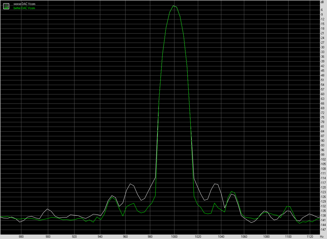
Task: Click the 960 frequency axis label
Action: [125, 236]
